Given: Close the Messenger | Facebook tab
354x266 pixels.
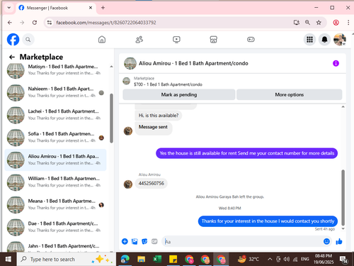Looking at the screenshot, I should [x=91, y=8].
